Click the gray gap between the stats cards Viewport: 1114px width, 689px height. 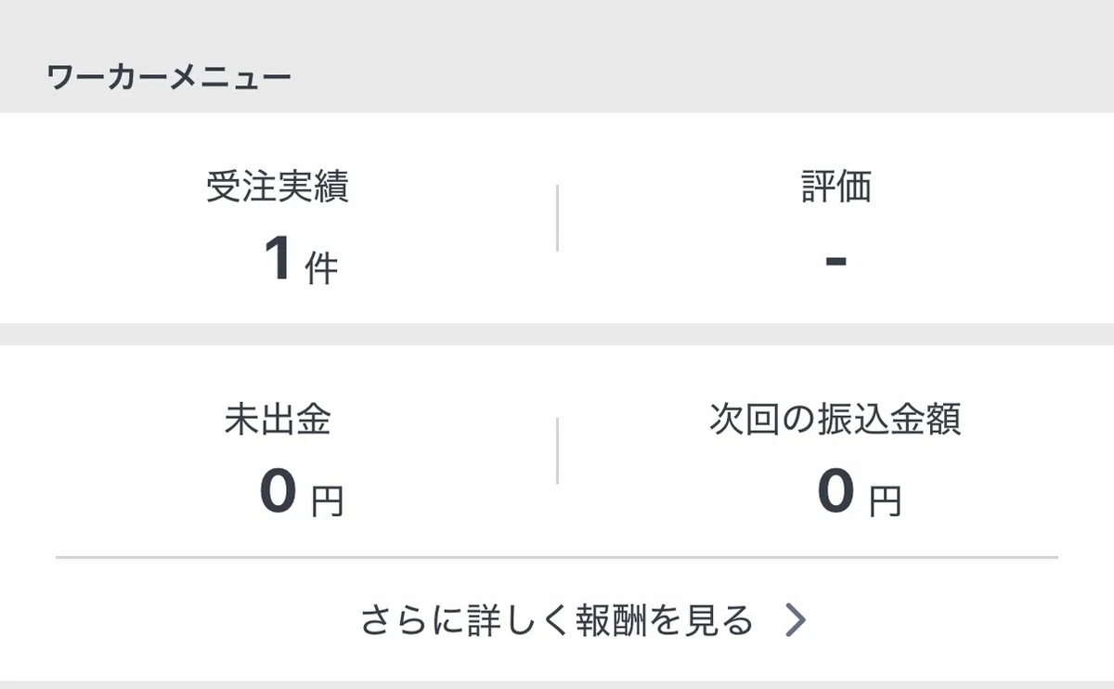[557, 334]
